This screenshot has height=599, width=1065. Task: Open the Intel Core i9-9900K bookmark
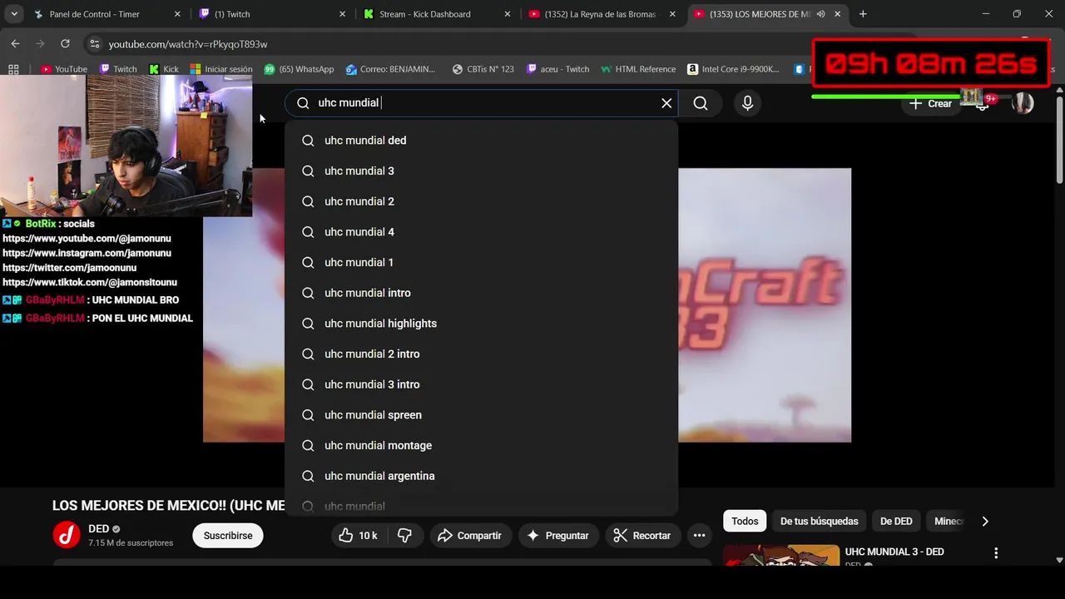tap(734, 69)
